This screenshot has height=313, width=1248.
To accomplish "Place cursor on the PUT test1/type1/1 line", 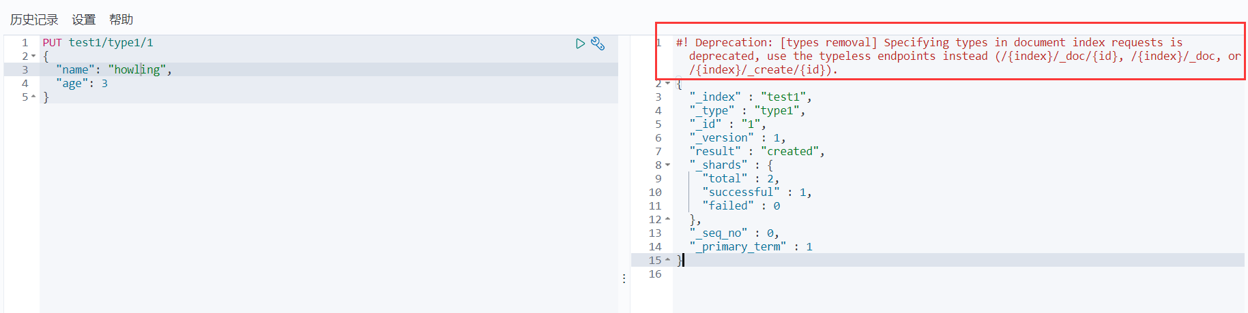I will point(98,43).
